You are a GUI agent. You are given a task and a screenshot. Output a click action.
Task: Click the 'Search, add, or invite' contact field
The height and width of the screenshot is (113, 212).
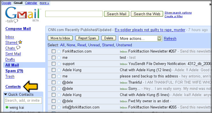23,101
